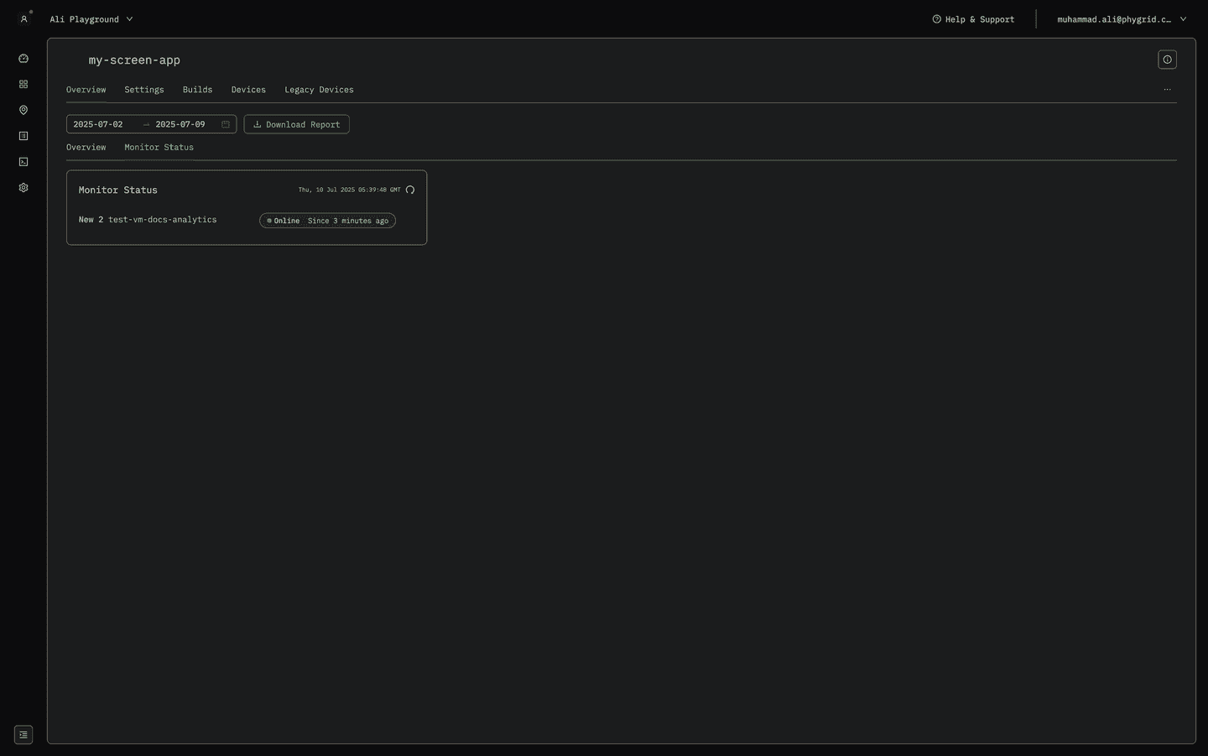Open the calendar icon beside the date range
Image resolution: width=1208 pixels, height=756 pixels.
[225, 123]
